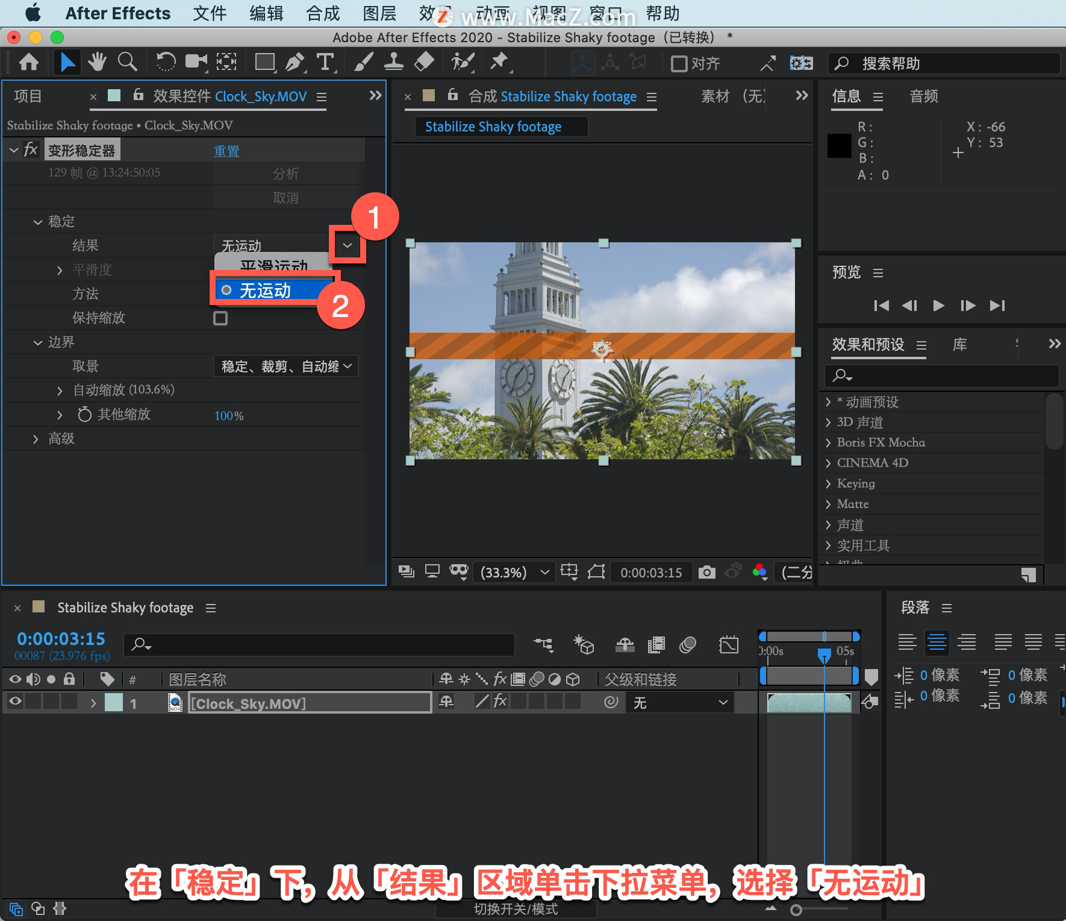Select the Zoom magnifier tool
The image size is (1066, 921).
127,63
